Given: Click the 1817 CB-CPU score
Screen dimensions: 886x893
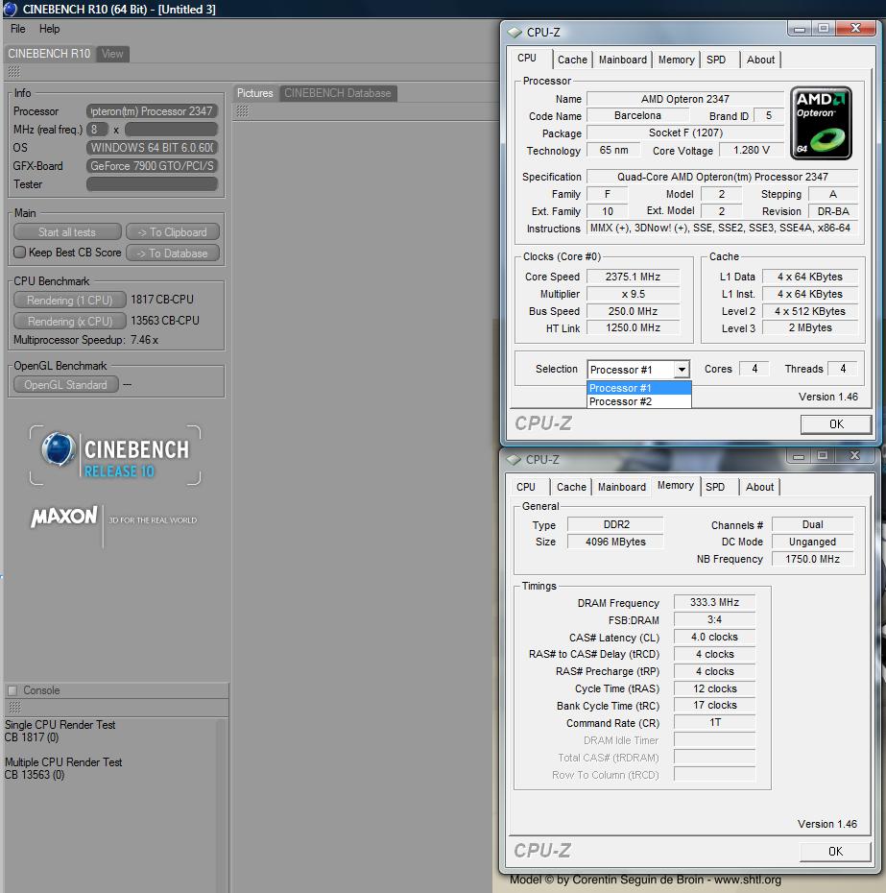Looking at the screenshot, I should click(162, 300).
